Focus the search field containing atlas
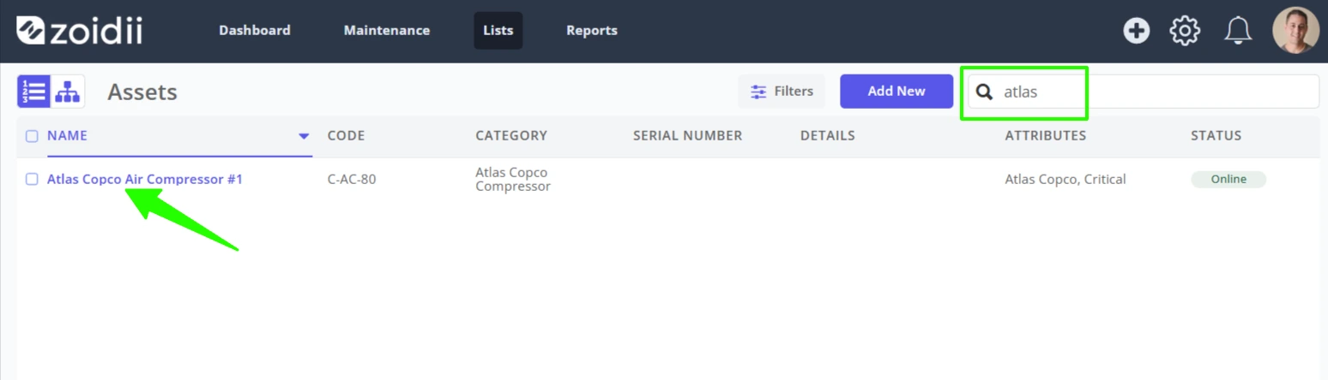 coord(1144,92)
